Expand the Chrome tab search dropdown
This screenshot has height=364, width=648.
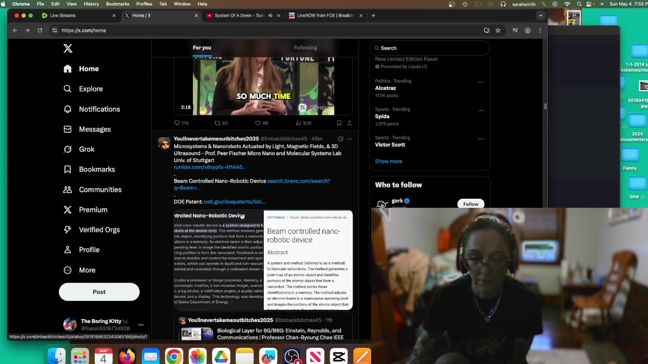541,15
